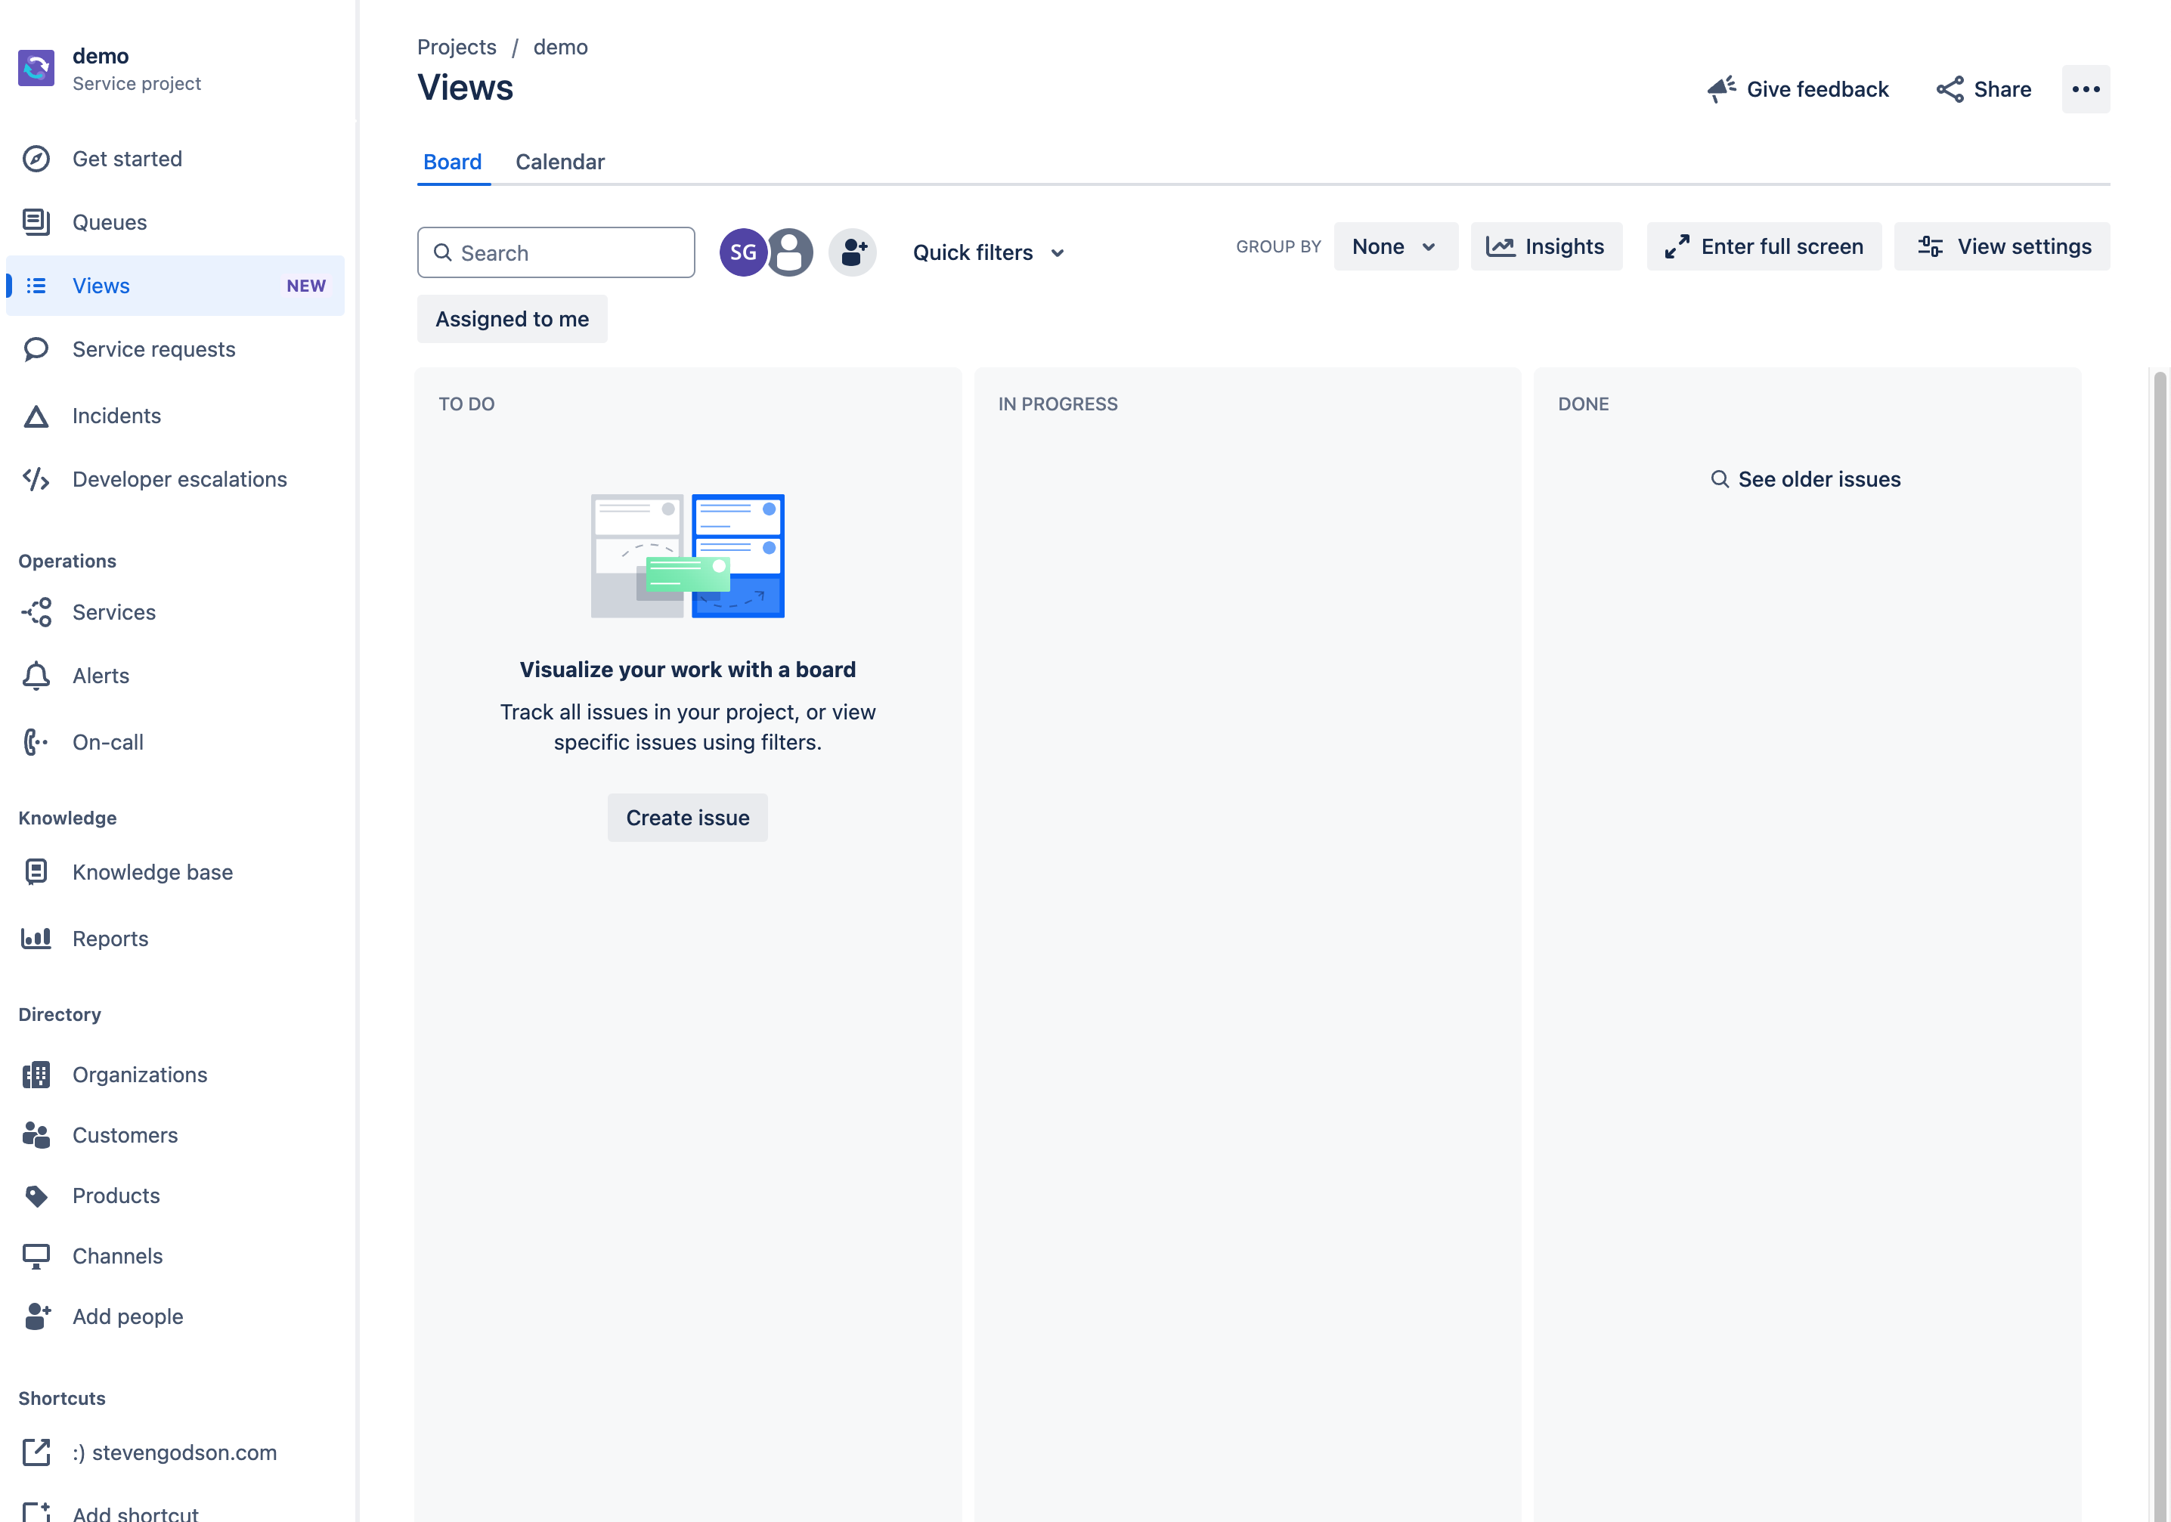2171x1522 pixels.
Task: Click the vertical scrollbar on the right
Action: [2160, 945]
